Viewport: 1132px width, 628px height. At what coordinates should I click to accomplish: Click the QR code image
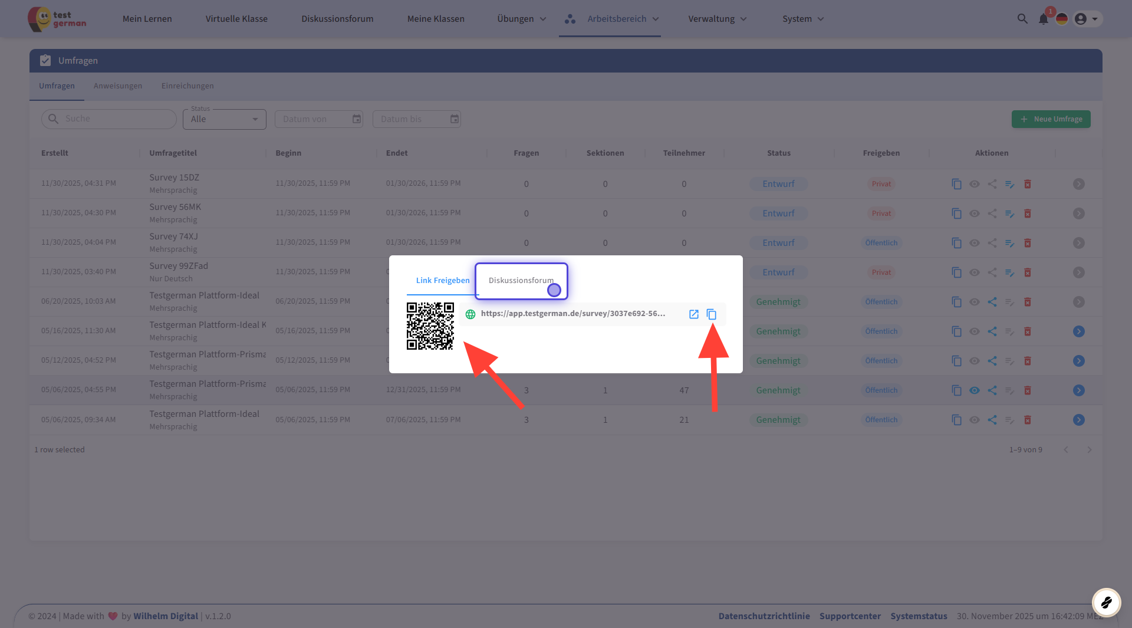click(x=430, y=326)
